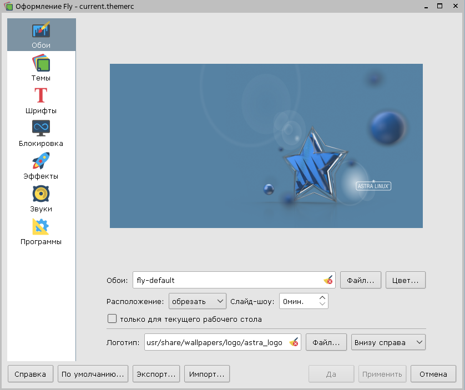The image size is (465, 390).
Task: Clear the Логотип path field with broom icon
Action: click(x=294, y=342)
